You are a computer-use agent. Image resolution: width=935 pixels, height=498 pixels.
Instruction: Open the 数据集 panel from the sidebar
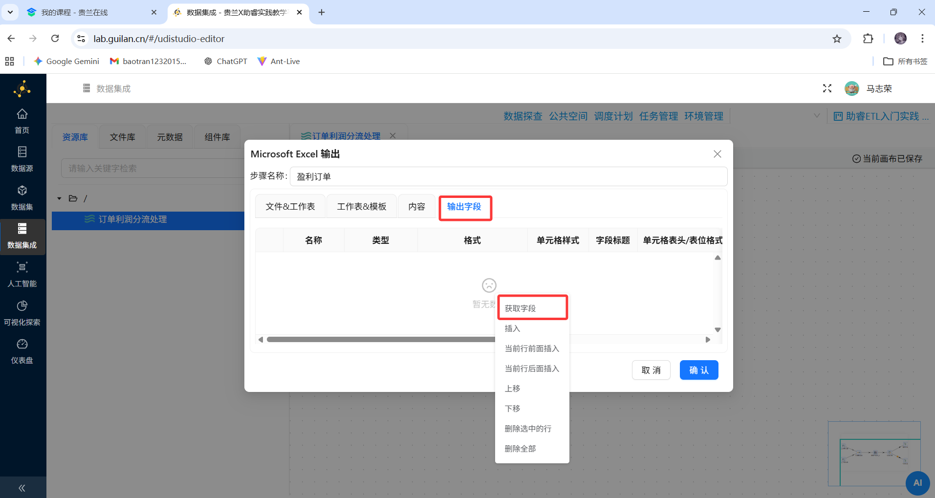click(x=22, y=196)
